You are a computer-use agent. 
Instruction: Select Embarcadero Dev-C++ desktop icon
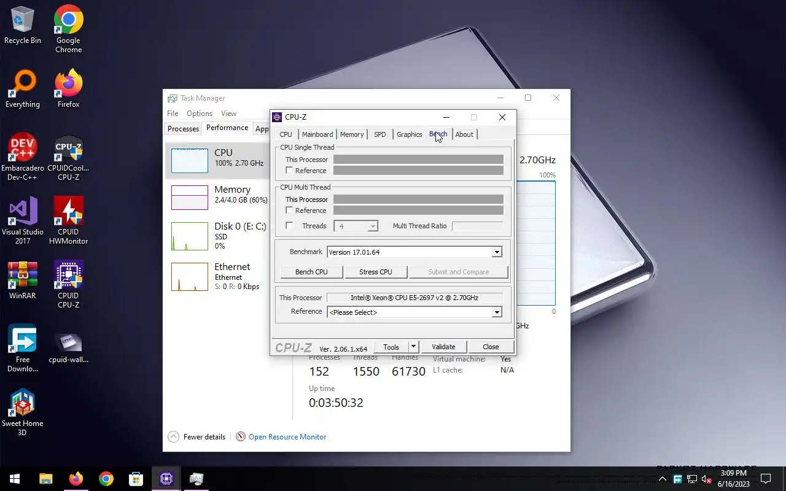click(x=23, y=157)
